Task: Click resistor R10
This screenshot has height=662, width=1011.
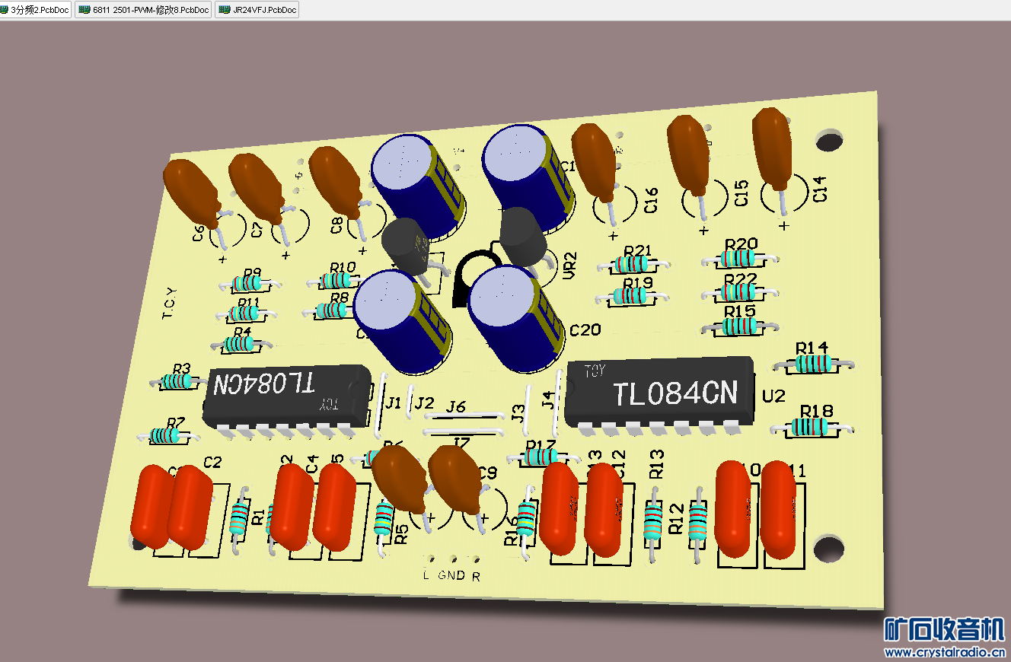Action: 336,281
